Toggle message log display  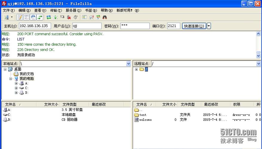pos(20,17)
